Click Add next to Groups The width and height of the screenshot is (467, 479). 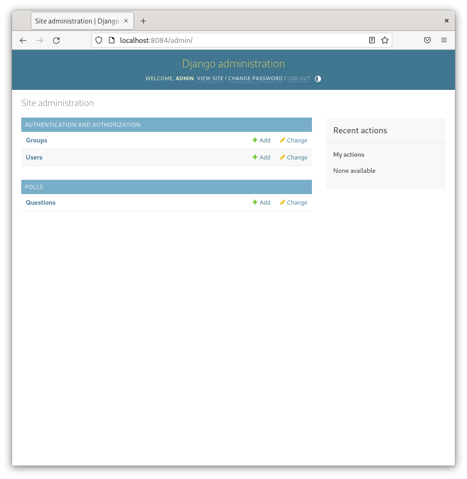261,141
